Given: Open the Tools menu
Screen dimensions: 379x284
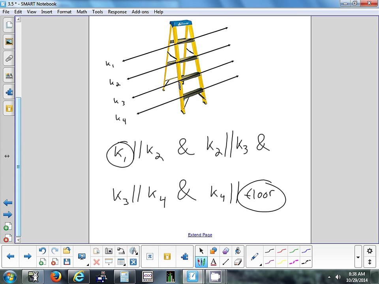Looking at the screenshot, I should (x=98, y=11).
